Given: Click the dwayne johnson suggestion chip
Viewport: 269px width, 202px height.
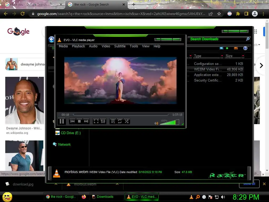Looking at the screenshot, I should [25, 64].
